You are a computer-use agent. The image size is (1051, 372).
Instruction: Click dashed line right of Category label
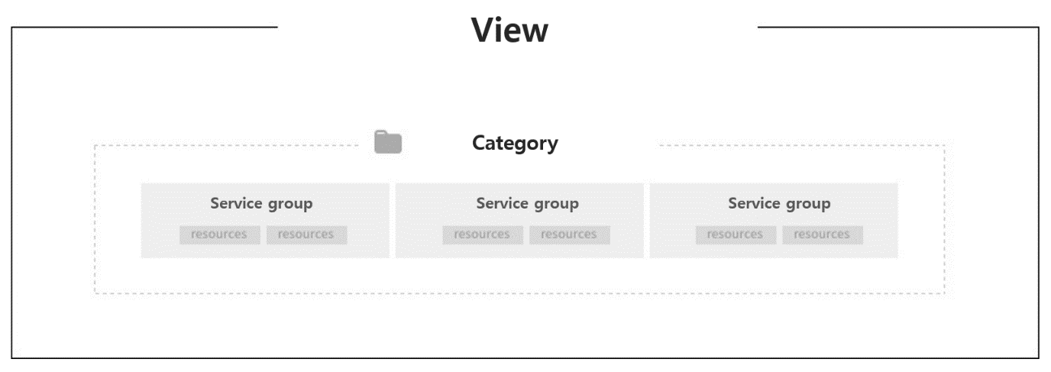tap(802, 145)
